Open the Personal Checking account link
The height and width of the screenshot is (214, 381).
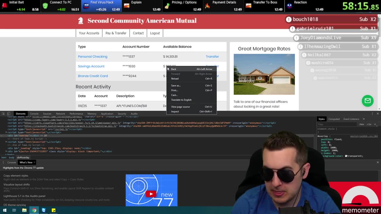click(x=93, y=56)
